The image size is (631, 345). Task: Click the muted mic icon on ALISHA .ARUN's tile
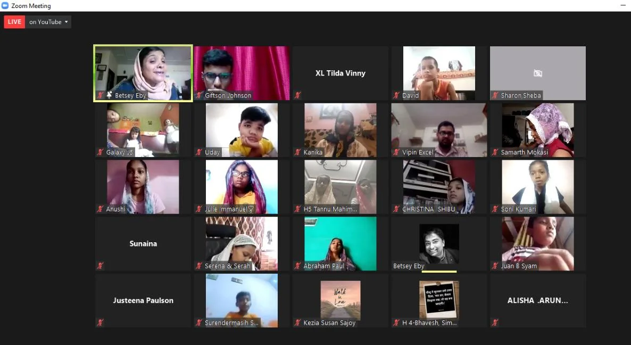495,323
